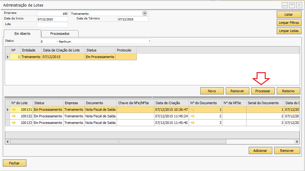Viewport: 305px width, 171px height.
Task: Focus the Data de Inicio field
Action: [53, 19]
